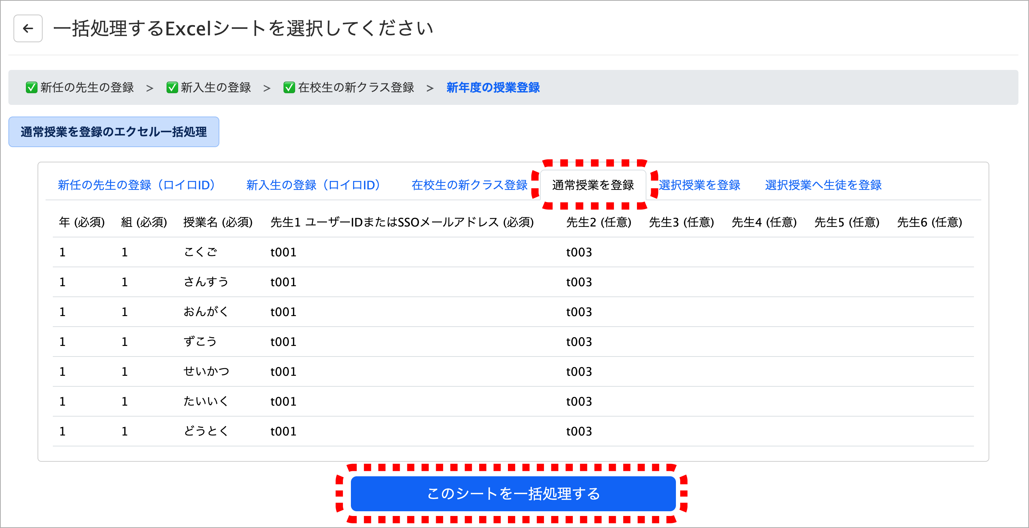
Task: Switch to 選択授業を登録 tab
Action: pos(699,185)
